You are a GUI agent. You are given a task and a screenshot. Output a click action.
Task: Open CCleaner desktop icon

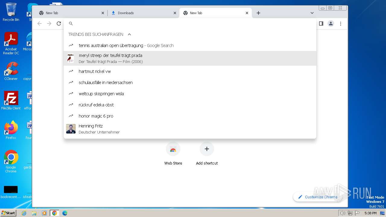coord(11,71)
